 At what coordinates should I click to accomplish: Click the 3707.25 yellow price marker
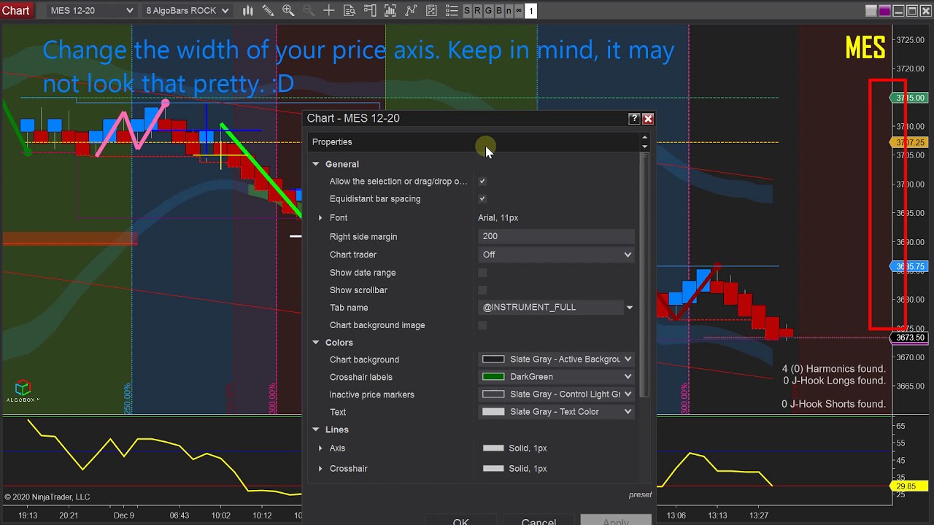coord(909,142)
